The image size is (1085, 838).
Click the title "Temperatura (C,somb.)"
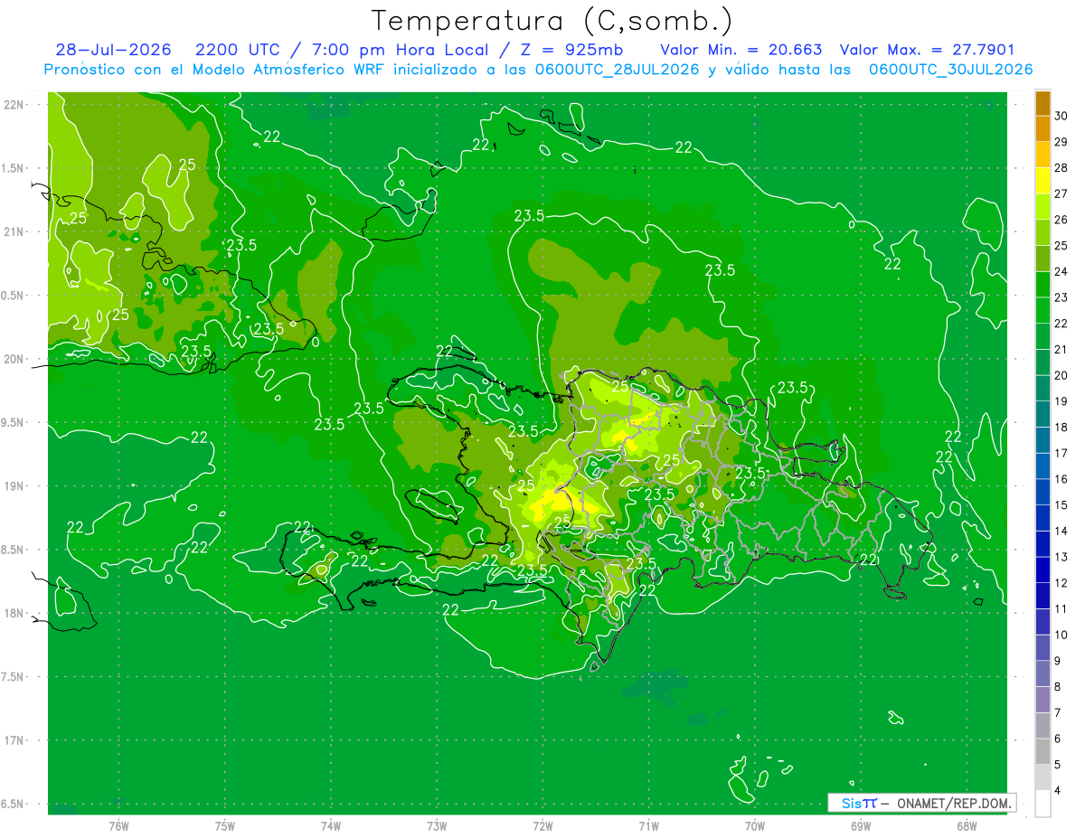coord(552,22)
